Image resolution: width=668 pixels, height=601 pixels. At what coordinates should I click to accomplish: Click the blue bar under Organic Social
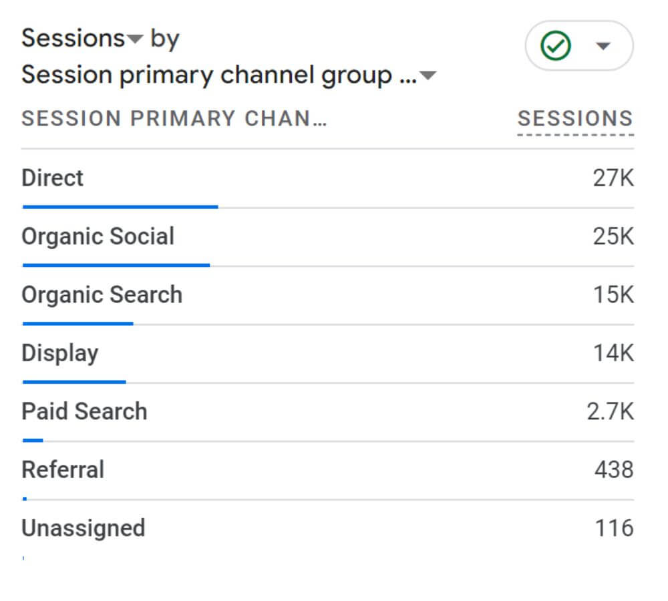[116, 265]
